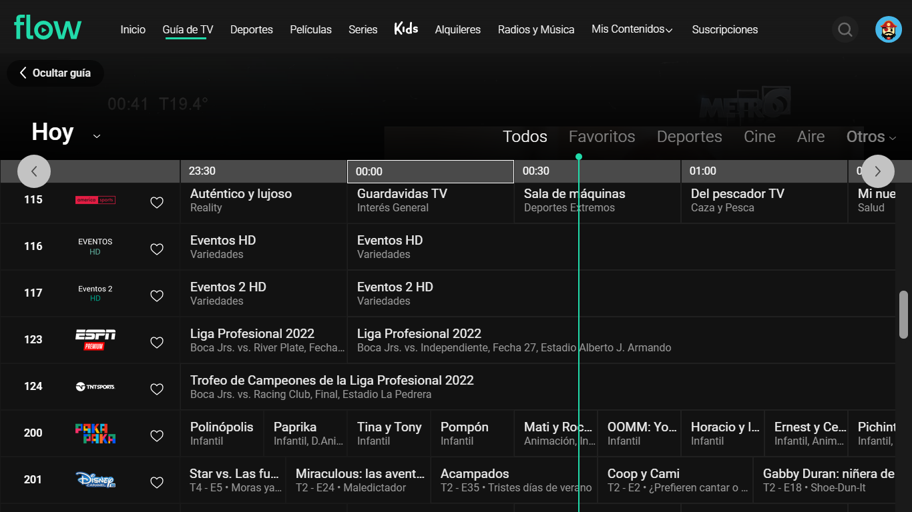
Task: Open Boca Jrs. vs. Independiente match
Action: pyautogui.click(x=622, y=340)
